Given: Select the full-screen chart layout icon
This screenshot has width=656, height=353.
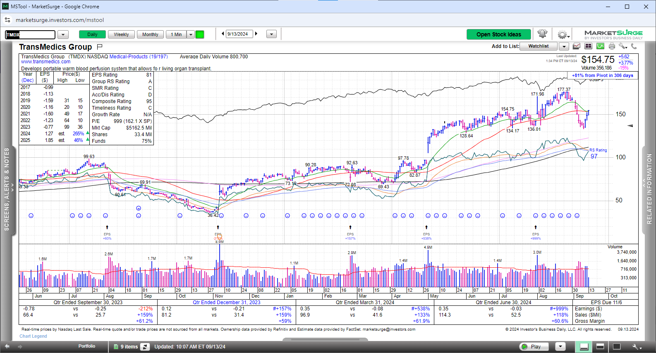Looking at the screenshot, I should [616, 347].
